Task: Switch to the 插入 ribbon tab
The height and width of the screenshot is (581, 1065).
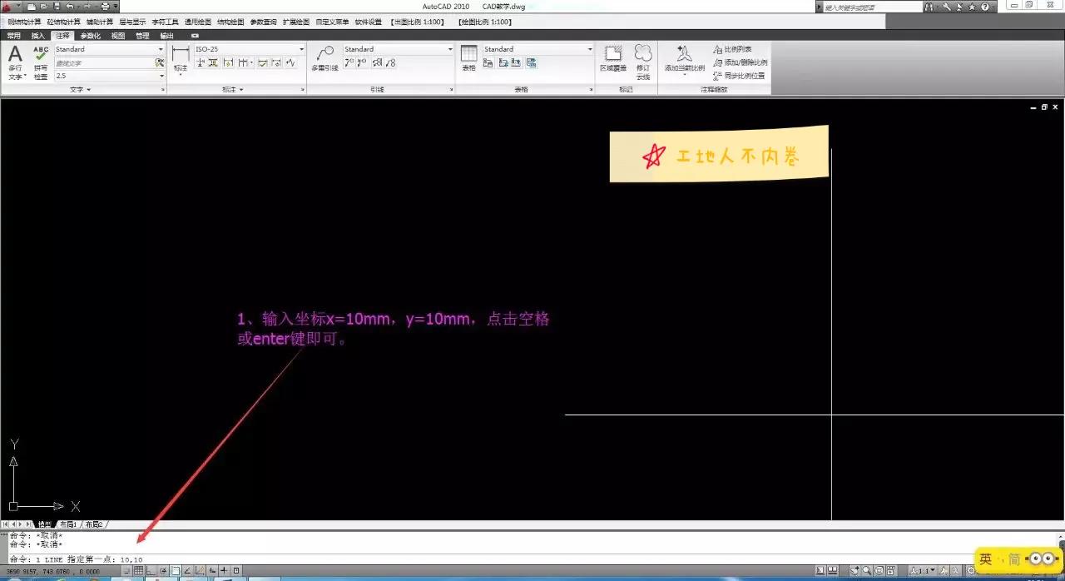Action: tap(38, 36)
